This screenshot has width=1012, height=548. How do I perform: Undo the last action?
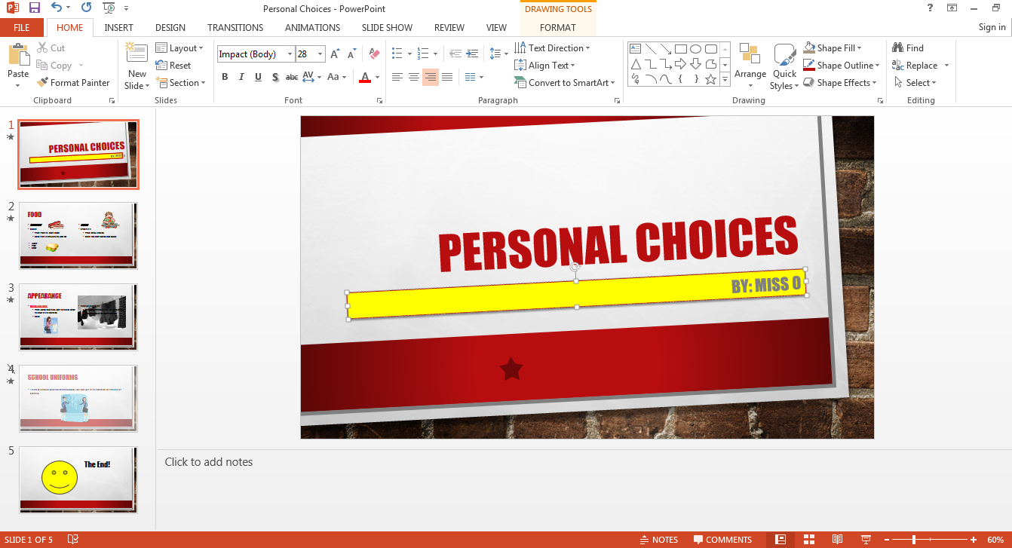tap(57, 8)
